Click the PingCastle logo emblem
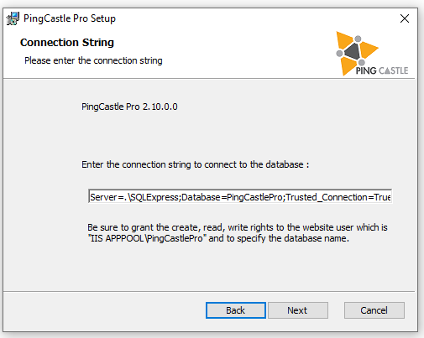Viewport: 424px width, 338px height. click(357, 53)
